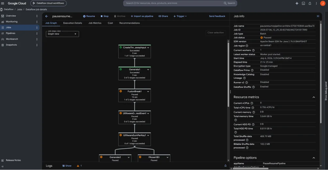Open Job steps view dropdown
The width and height of the screenshot is (328, 170).
tap(62, 34)
